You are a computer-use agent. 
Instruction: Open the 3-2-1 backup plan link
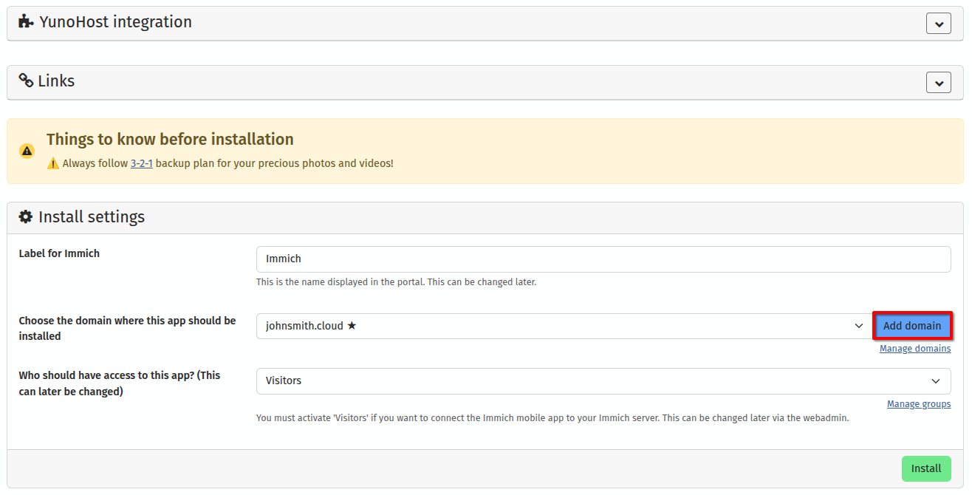pyautogui.click(x=142, y=163)
